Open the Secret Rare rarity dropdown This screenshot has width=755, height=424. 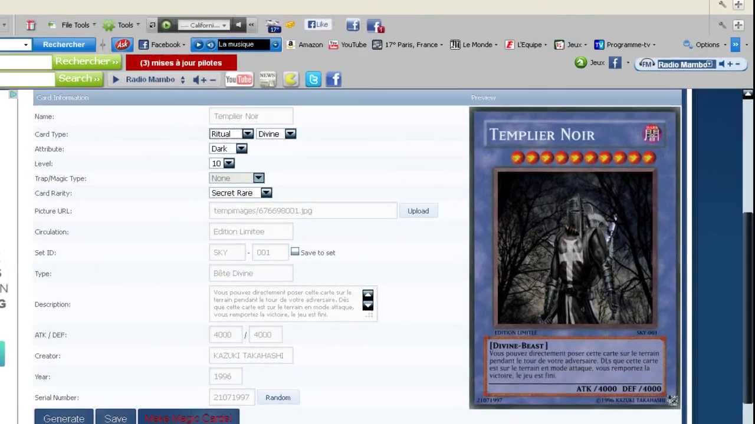point(241,193)
